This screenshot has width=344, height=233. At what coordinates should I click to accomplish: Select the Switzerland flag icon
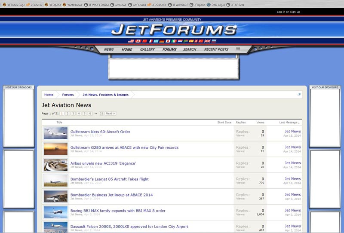(x=196, y=41)
